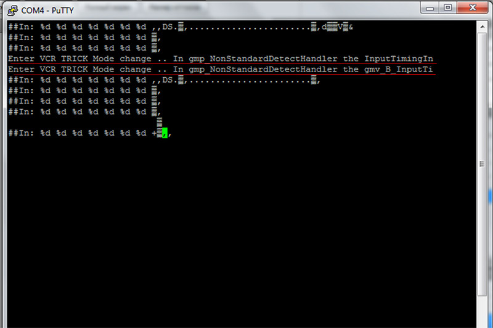Open the PuTTY system menu icon
This screenshot has width=493, height=328.
[12, 10]
